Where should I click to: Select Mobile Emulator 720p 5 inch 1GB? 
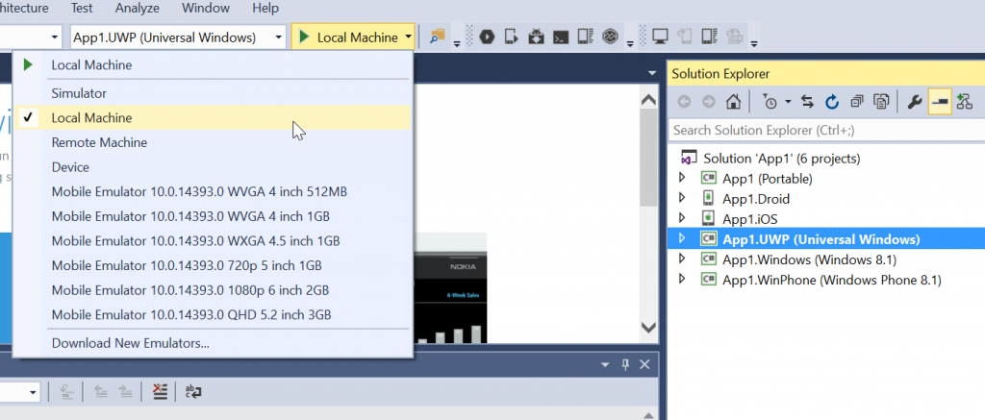point(213,265)
